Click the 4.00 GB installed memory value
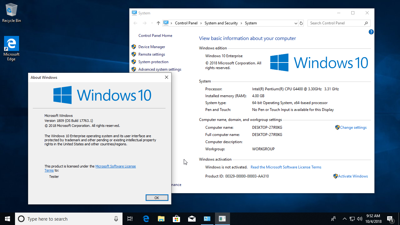 (258, 96)
